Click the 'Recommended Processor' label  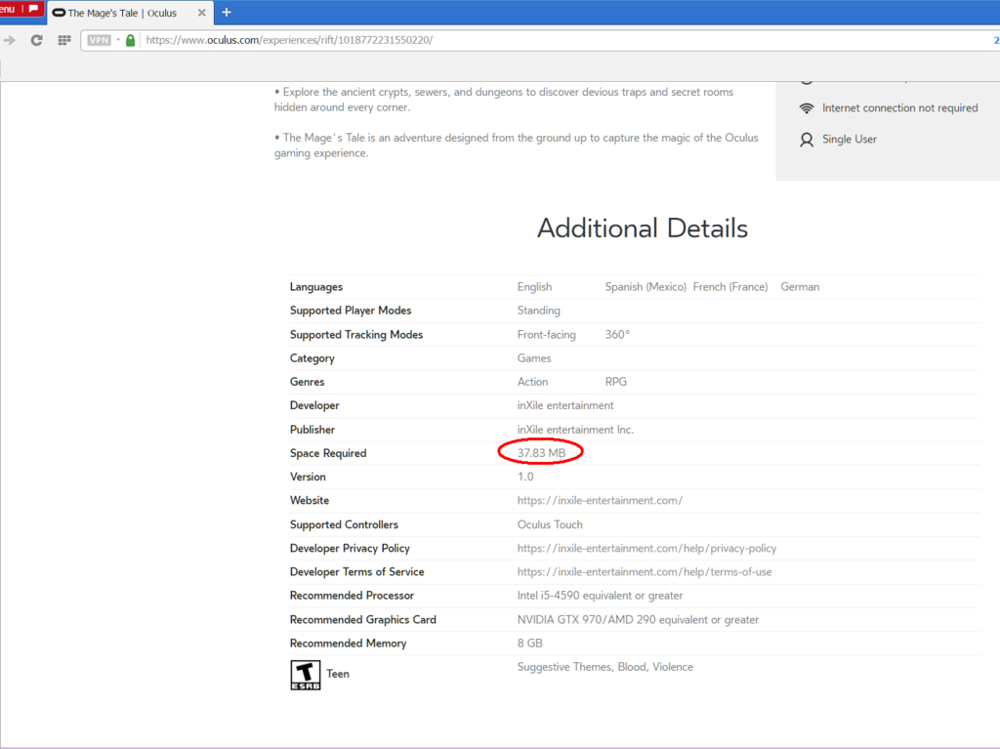(x=352, y=596)
